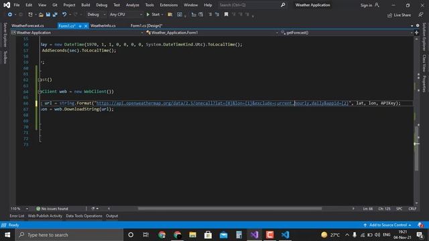Open the Test menu
The width and height of the screenshot is (429, 241).
coord(117,5)
